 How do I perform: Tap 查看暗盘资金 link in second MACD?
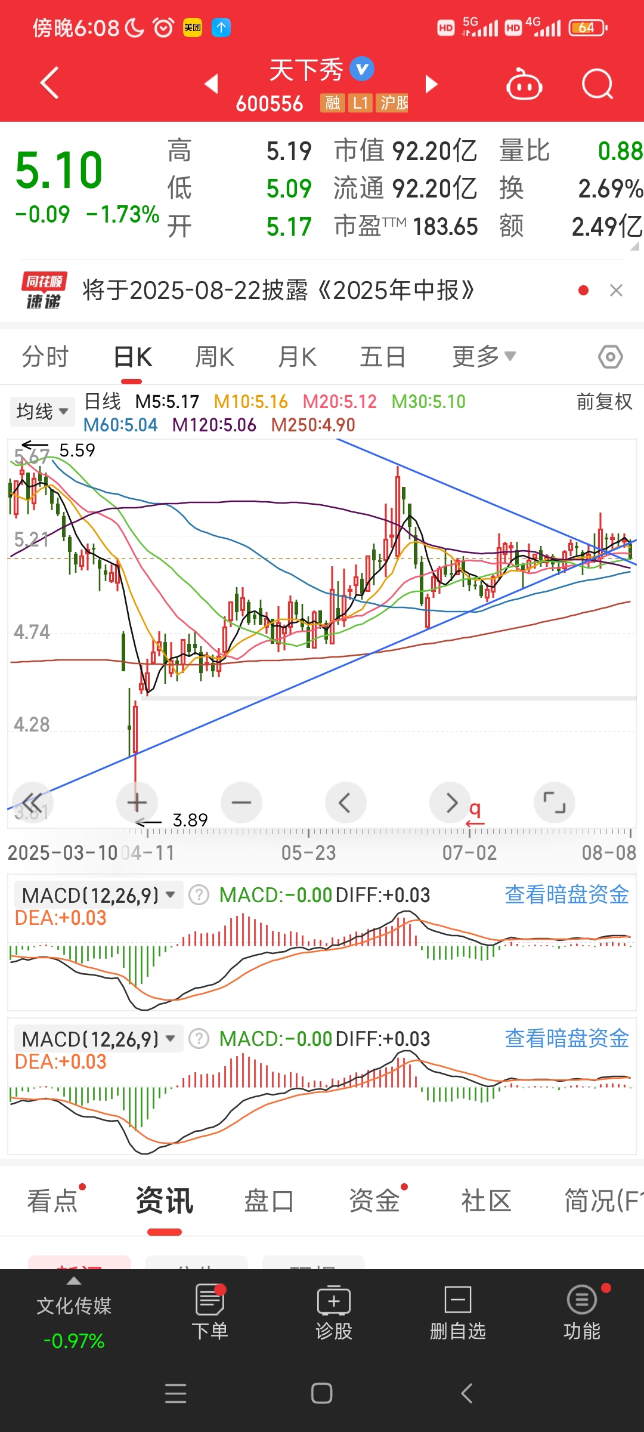click(567, 1039)
